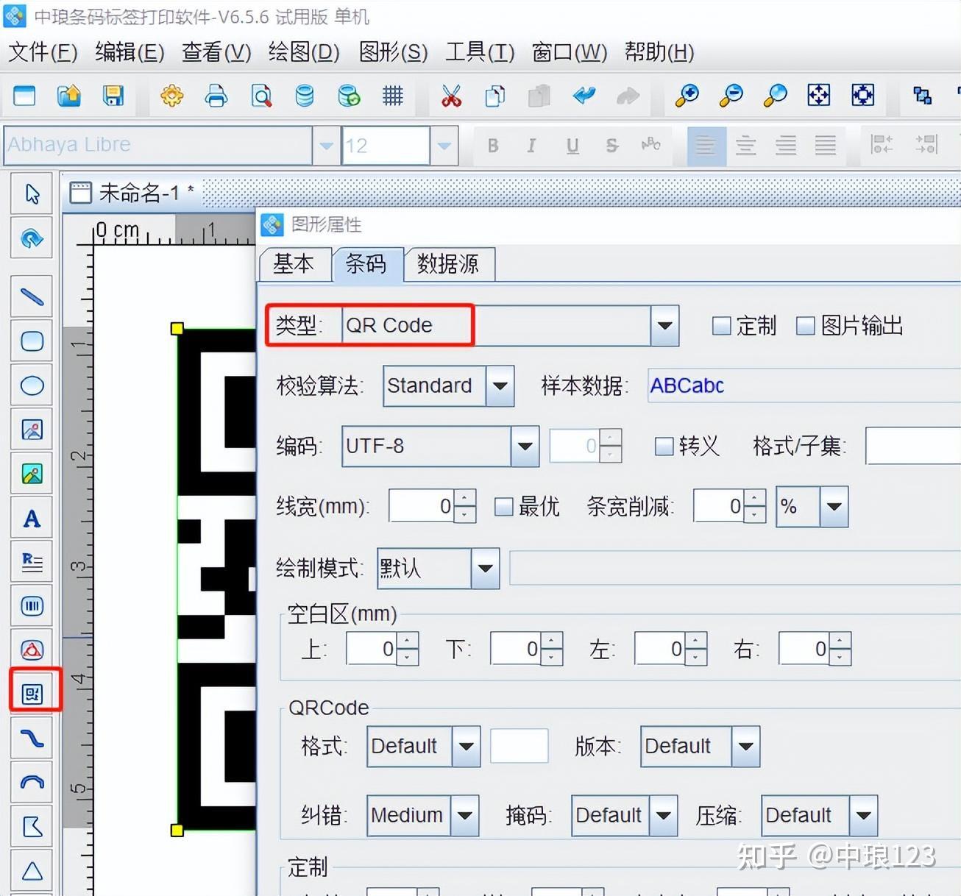Viewport: 961px width, 896px height.
Task: Expand the 绘制模式 默认 dropdown
Action: 485,569
